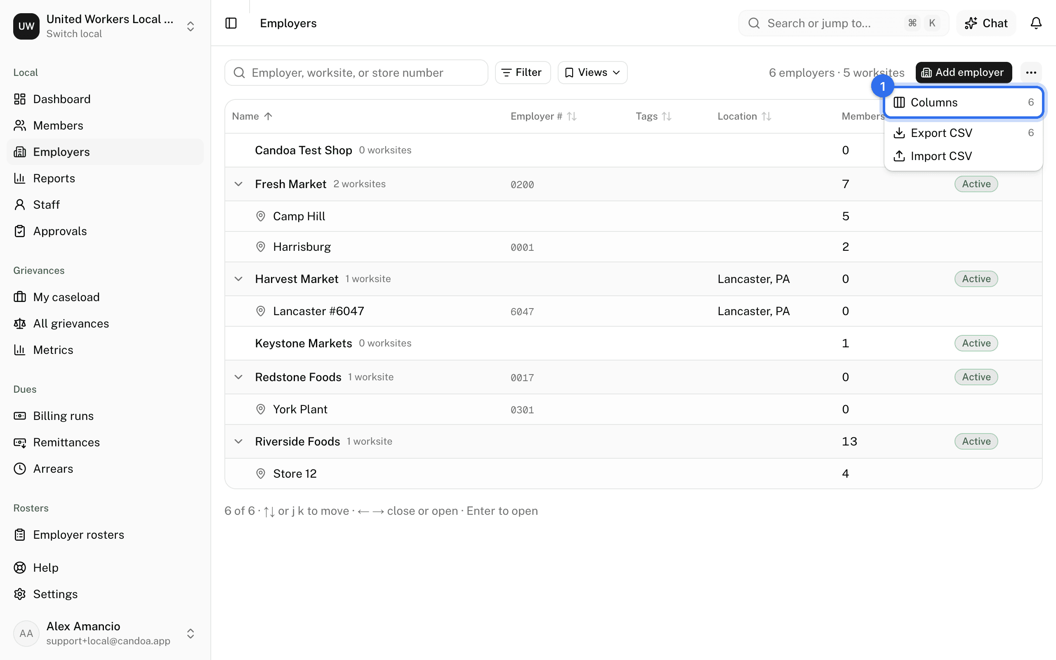This screenshot has width=1056, height=660.
Task: Click the global Search or jump to box
Action: (x=843, y=23)
